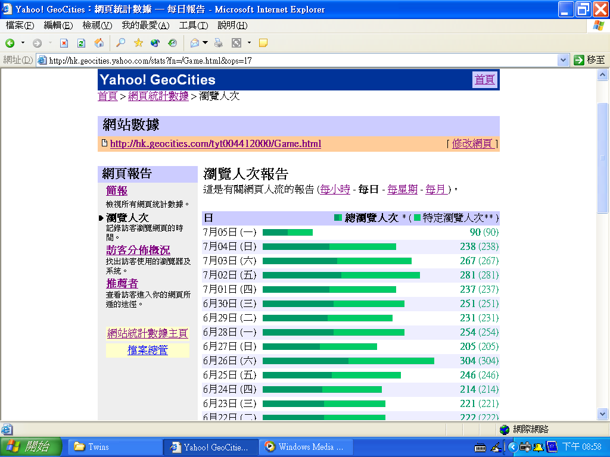
Task: Click the History clock icon
Action: pos(172,43)
